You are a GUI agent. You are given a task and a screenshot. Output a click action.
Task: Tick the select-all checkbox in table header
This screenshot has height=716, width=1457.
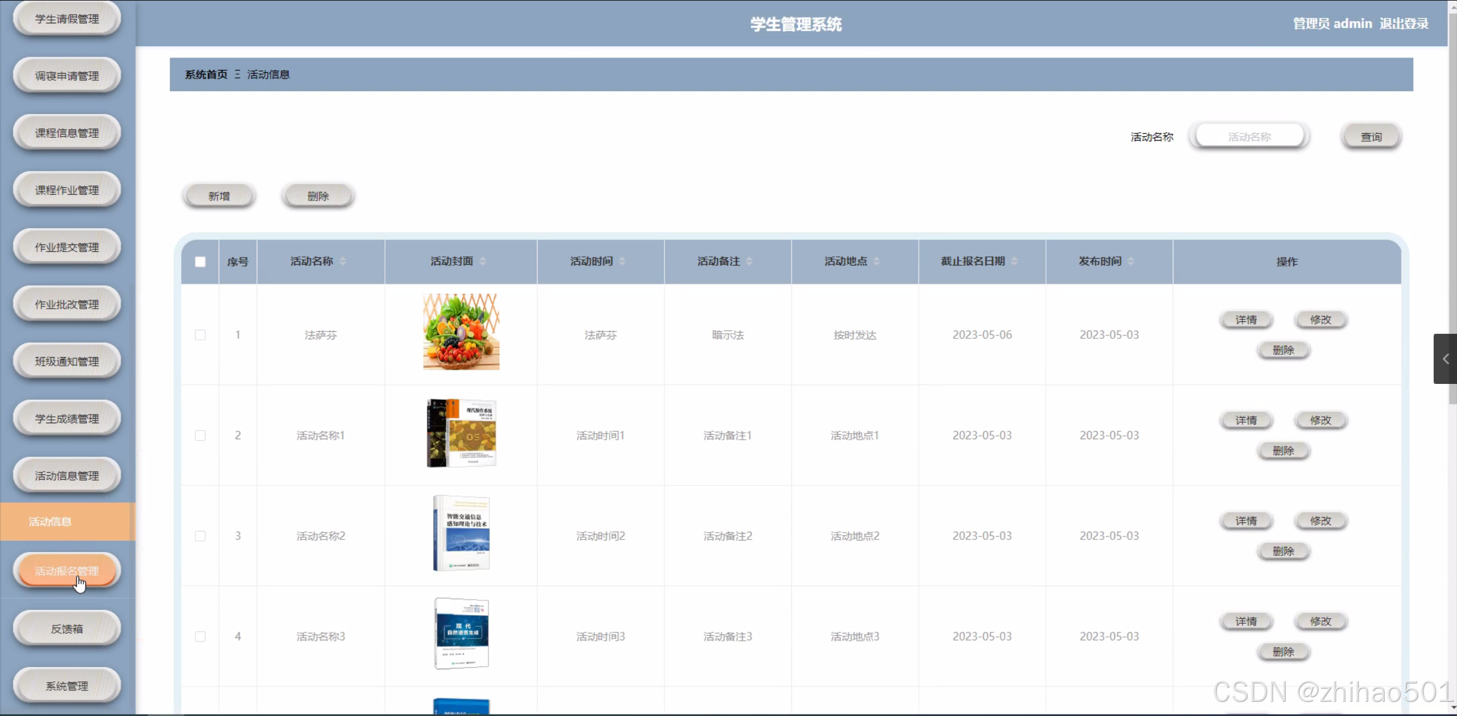pos(200,262)
